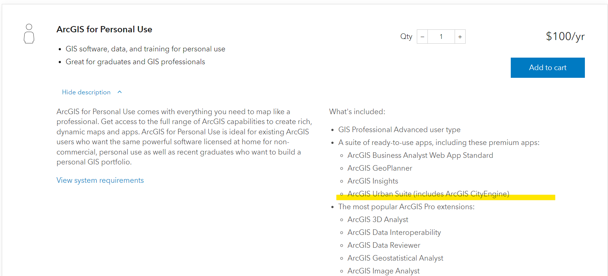Click the person icon for Personal Use
608x276 pixels.
[x=29, y=34]
